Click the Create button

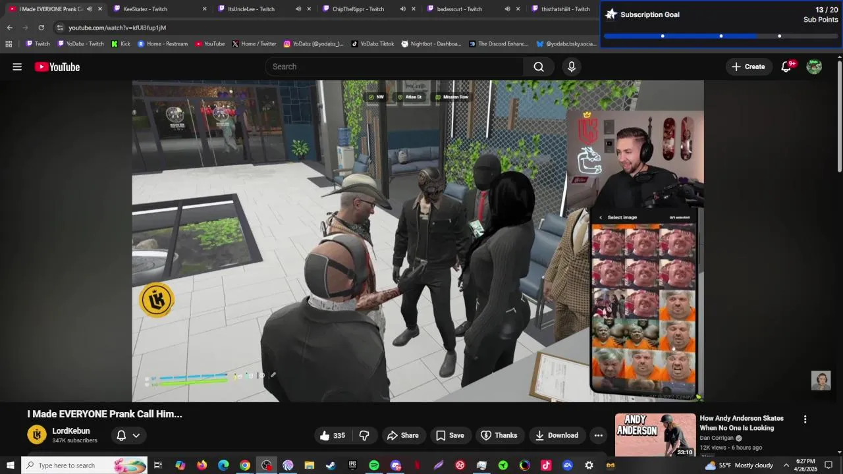[748, 66]
